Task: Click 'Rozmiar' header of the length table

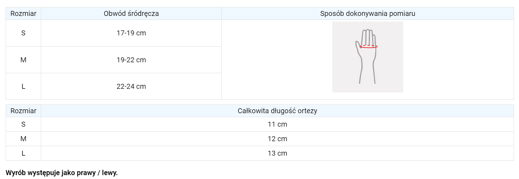Action: click(x=23, y=111)
